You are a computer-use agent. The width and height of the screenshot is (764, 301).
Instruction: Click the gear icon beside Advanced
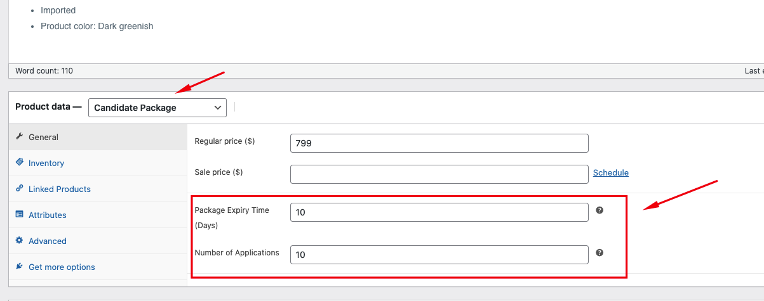coord(19,241)
